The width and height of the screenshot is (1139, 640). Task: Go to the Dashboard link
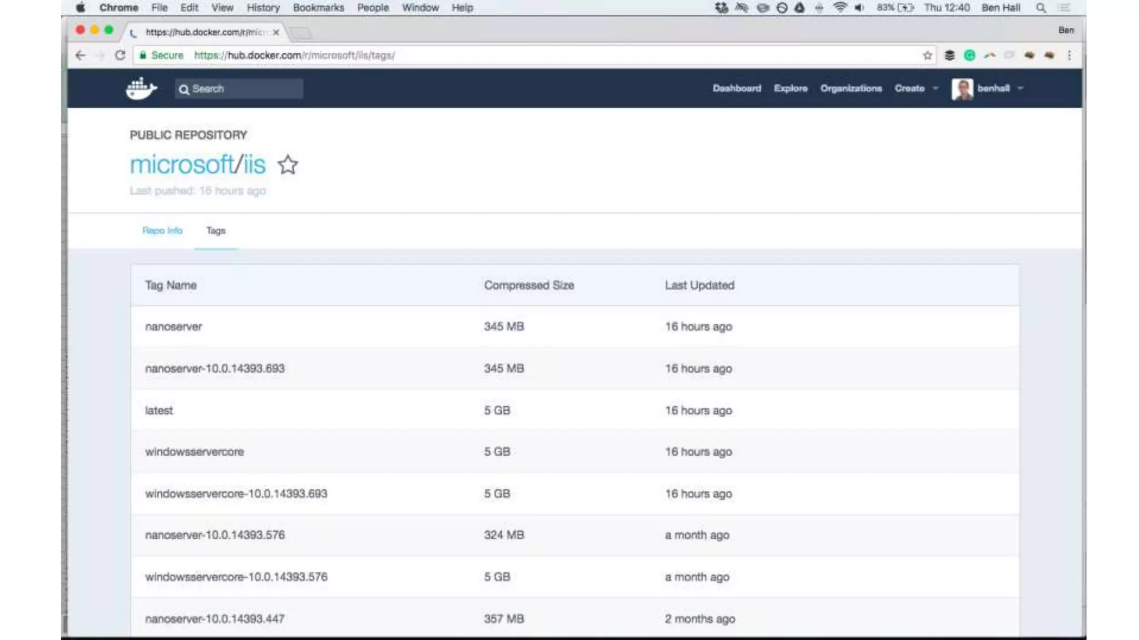click(x=736, y=88)
